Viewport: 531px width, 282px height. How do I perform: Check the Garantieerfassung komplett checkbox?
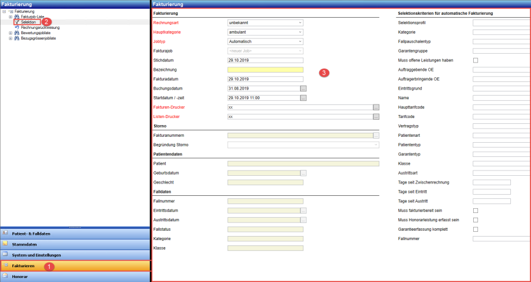click(x=476, y=229)
